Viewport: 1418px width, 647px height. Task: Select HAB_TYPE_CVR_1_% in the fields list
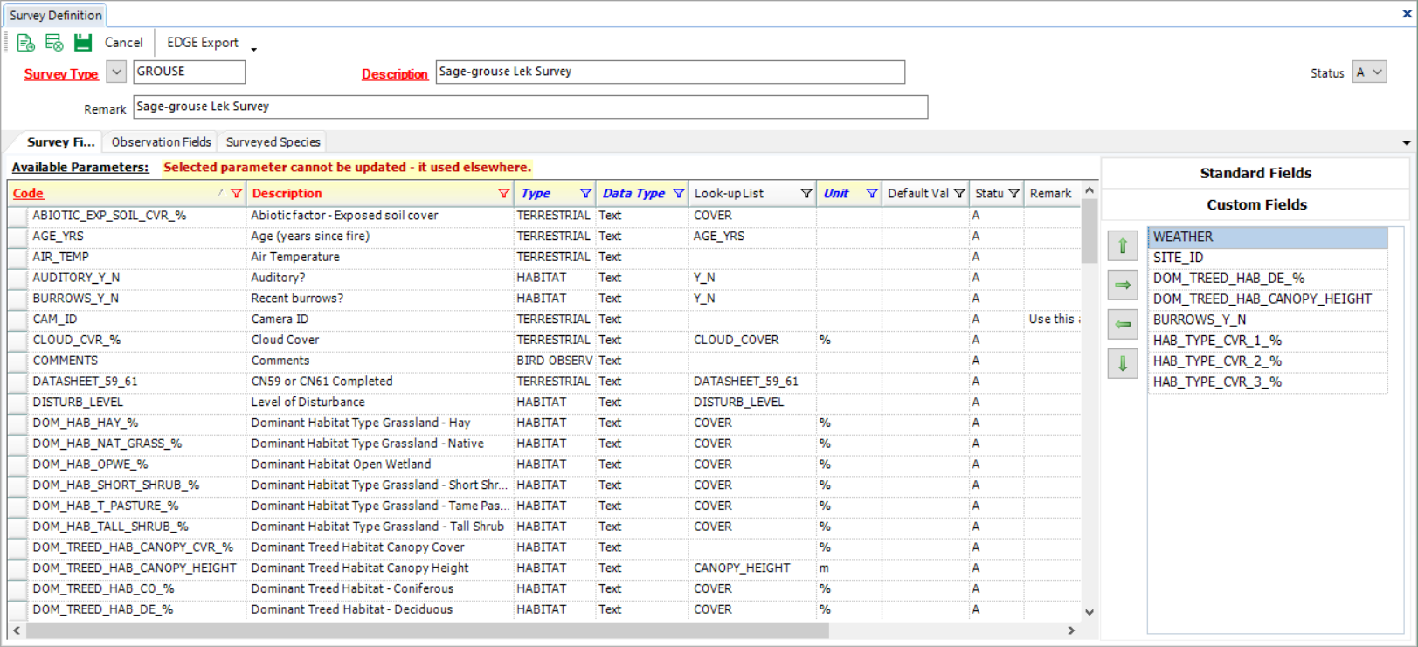(1268, 341)
